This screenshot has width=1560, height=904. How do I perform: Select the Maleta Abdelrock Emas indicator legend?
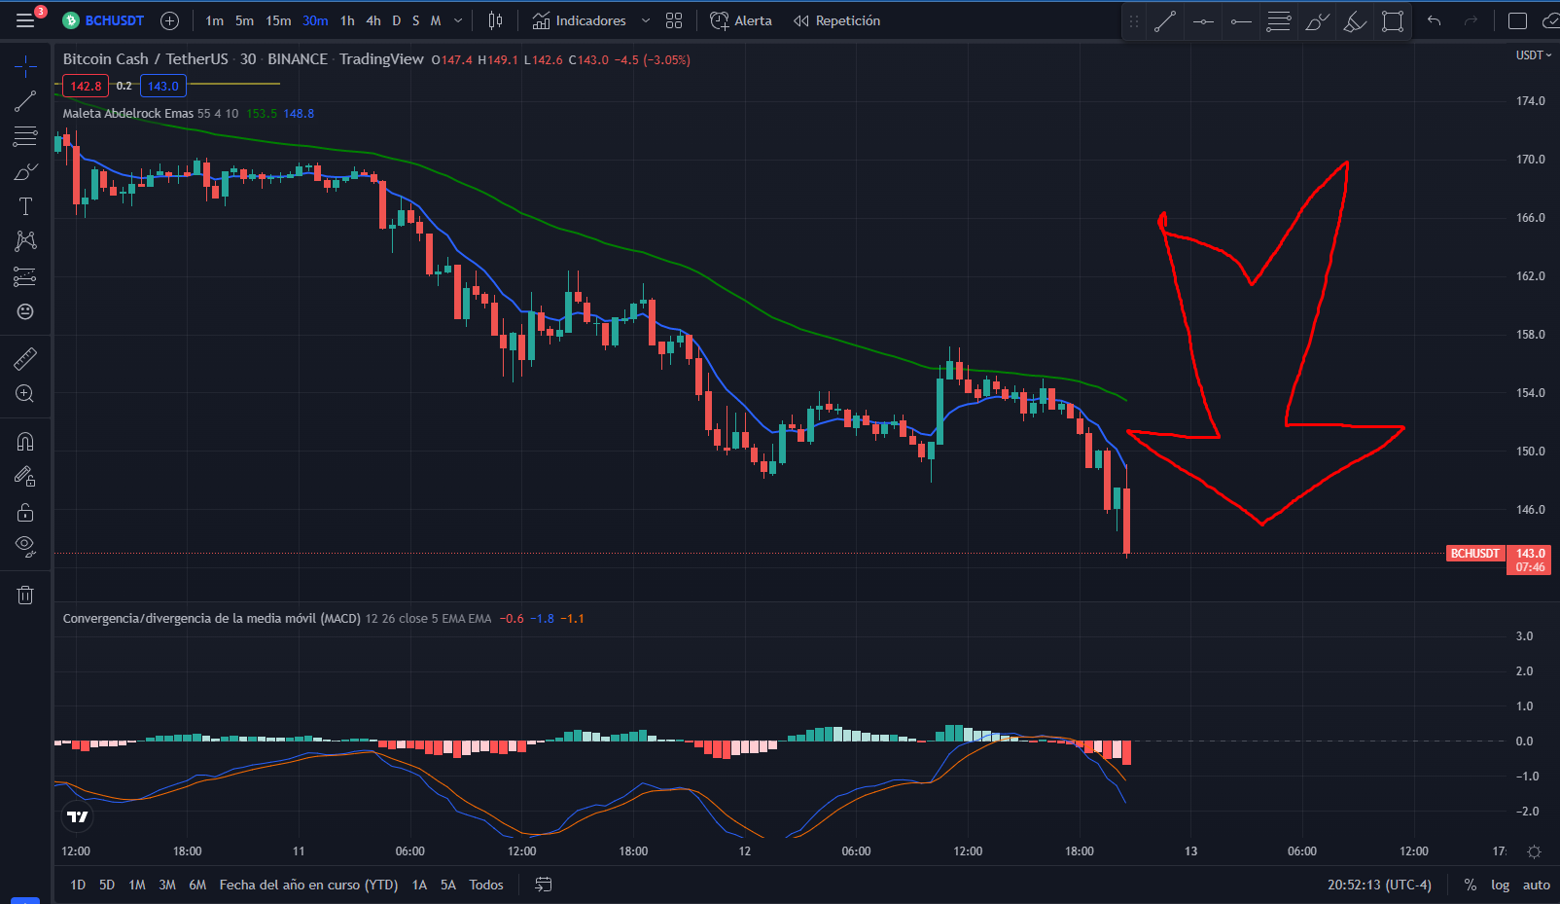pos(128,113)
